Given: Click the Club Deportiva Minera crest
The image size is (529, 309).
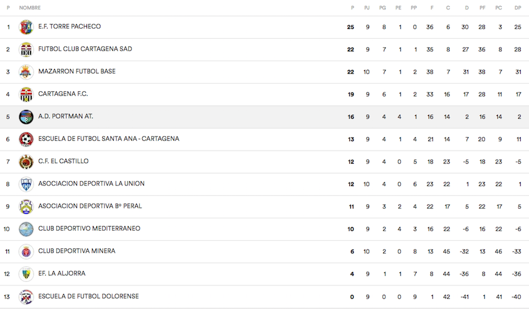Looking at the screenshot, I should (x=26, y=251).
